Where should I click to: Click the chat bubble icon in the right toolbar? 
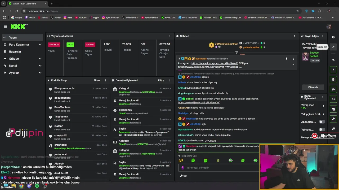(x=333, y=89)
